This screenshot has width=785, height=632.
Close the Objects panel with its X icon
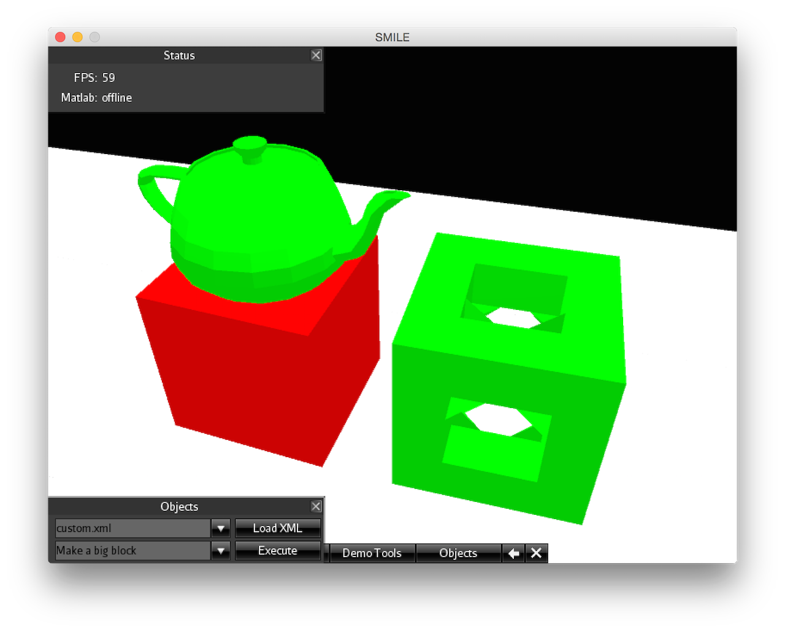point(316,506)
